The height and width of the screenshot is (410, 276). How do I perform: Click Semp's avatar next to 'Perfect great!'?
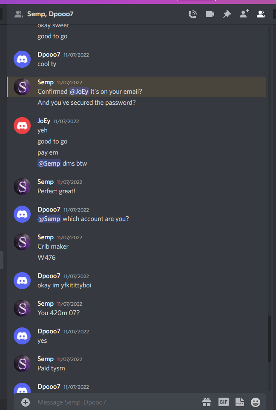tap(22, 186)
